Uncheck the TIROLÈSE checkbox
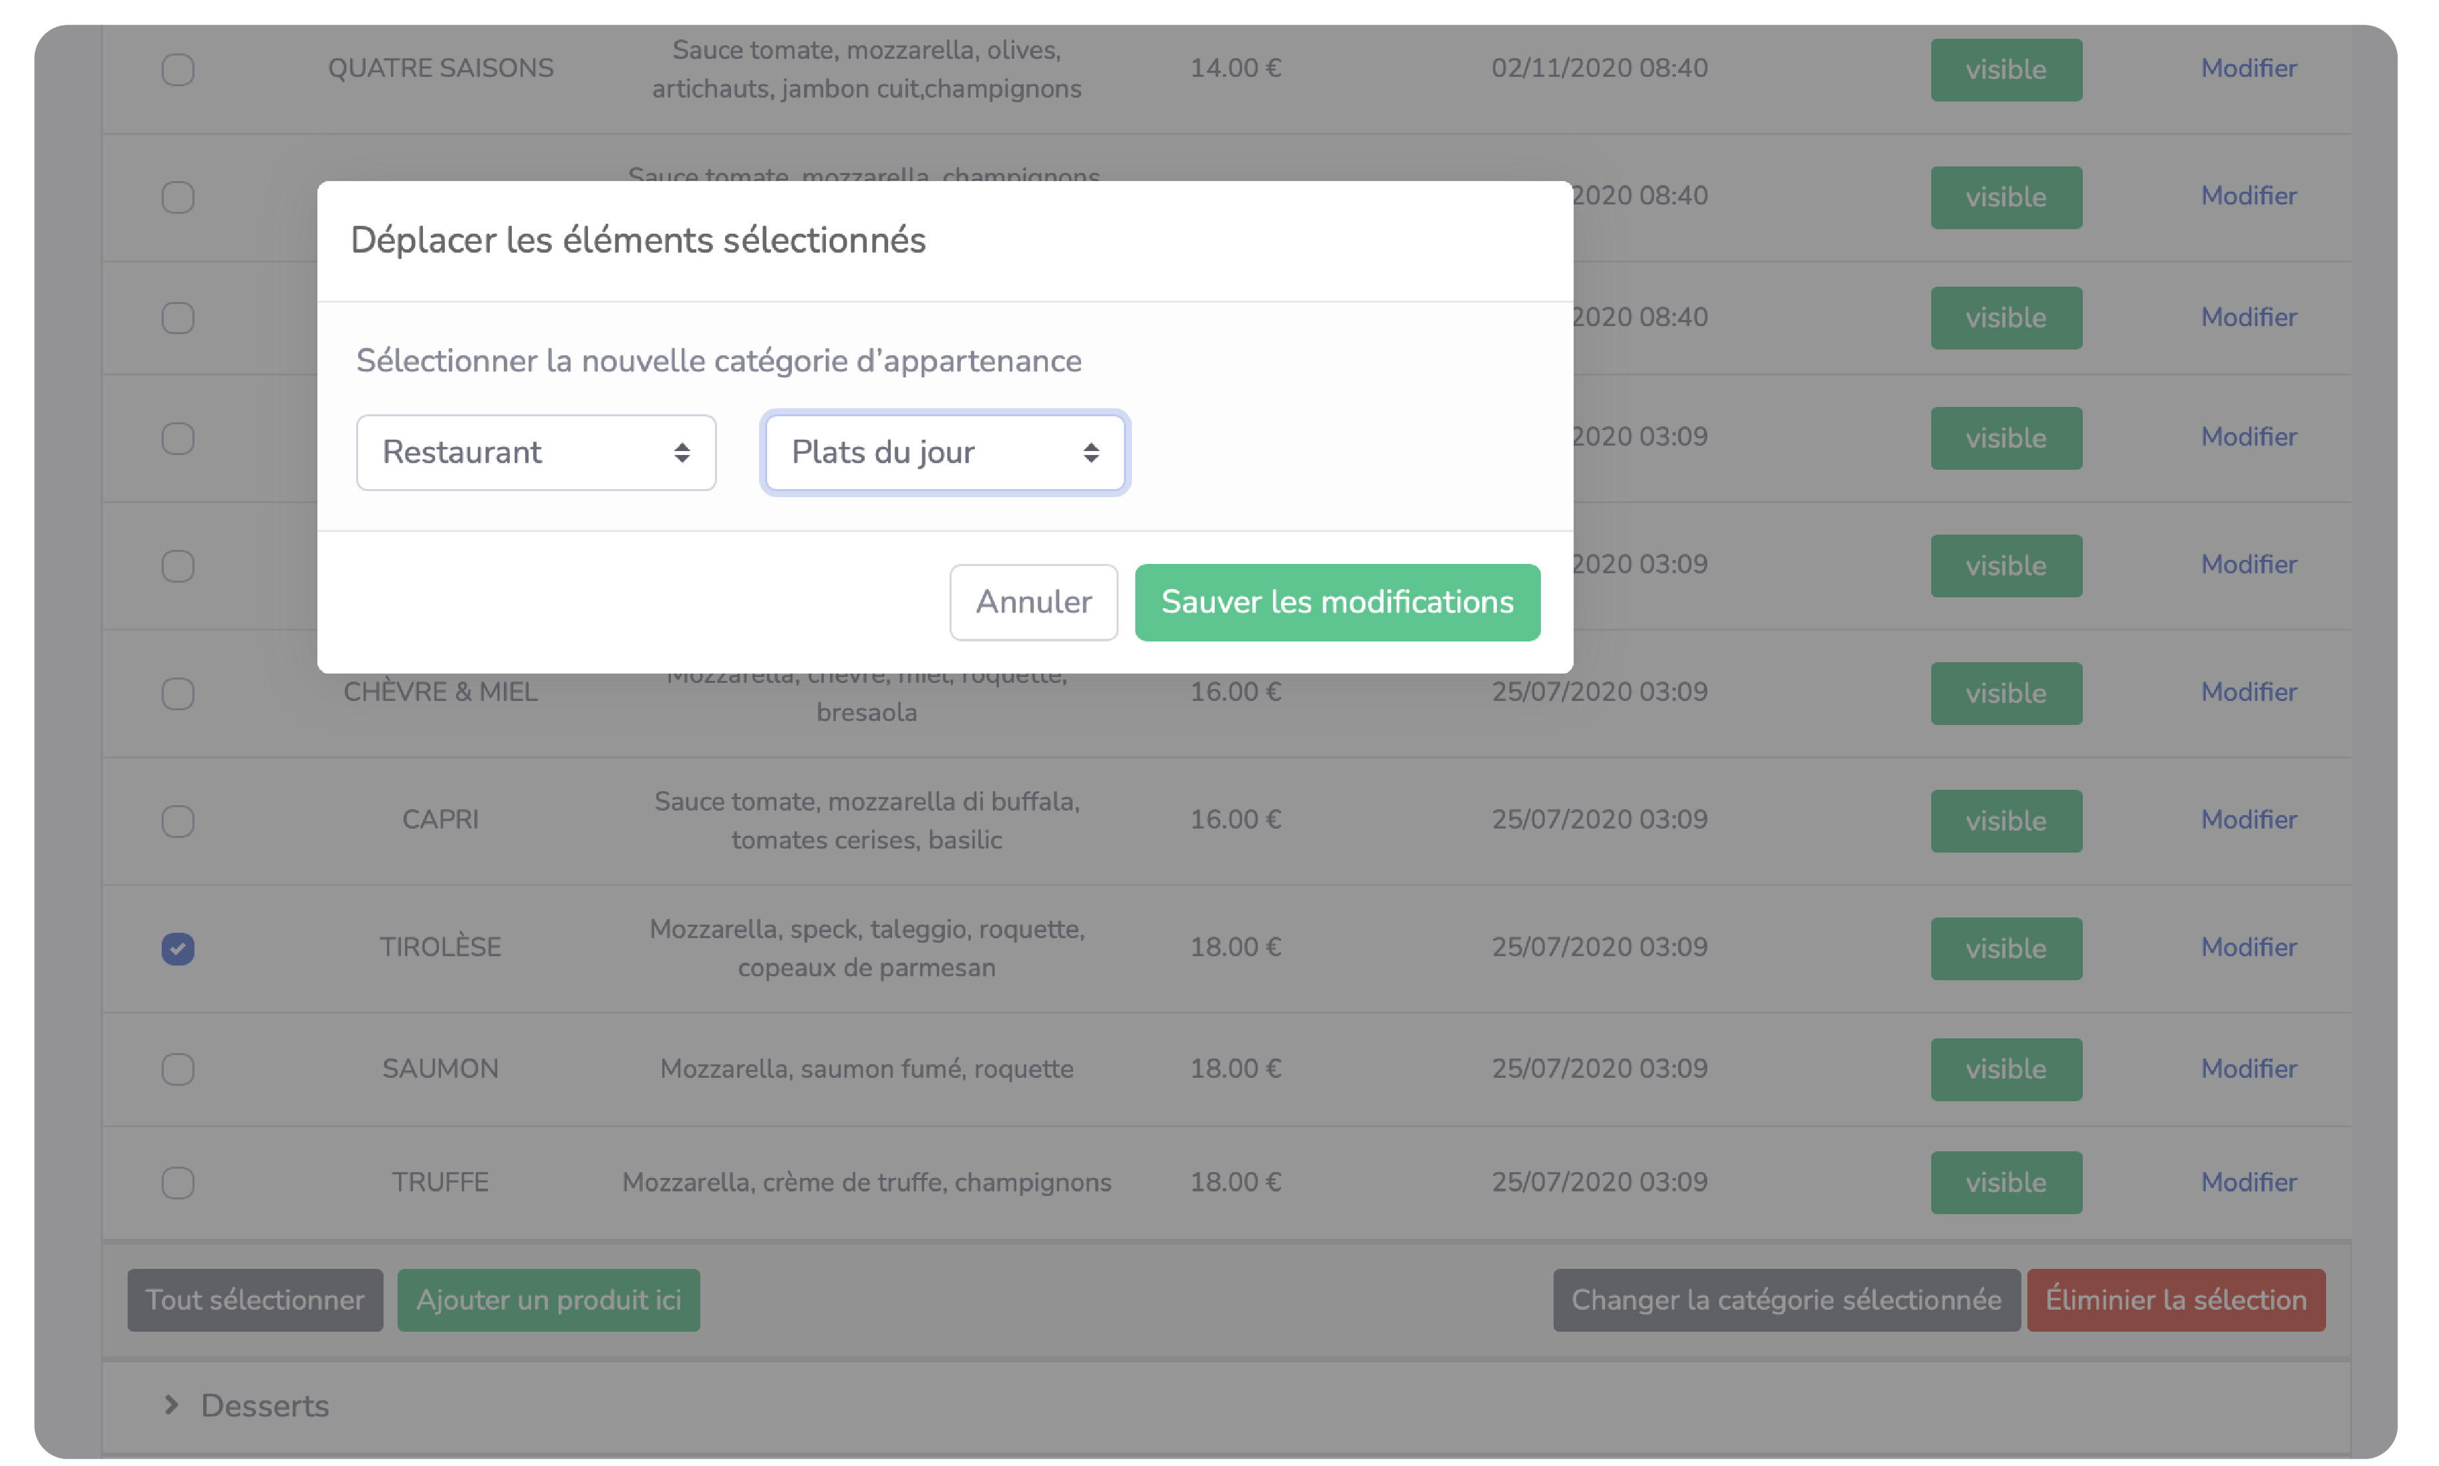The width and height of the screenshot is (2439, 1466). point(178,948)
